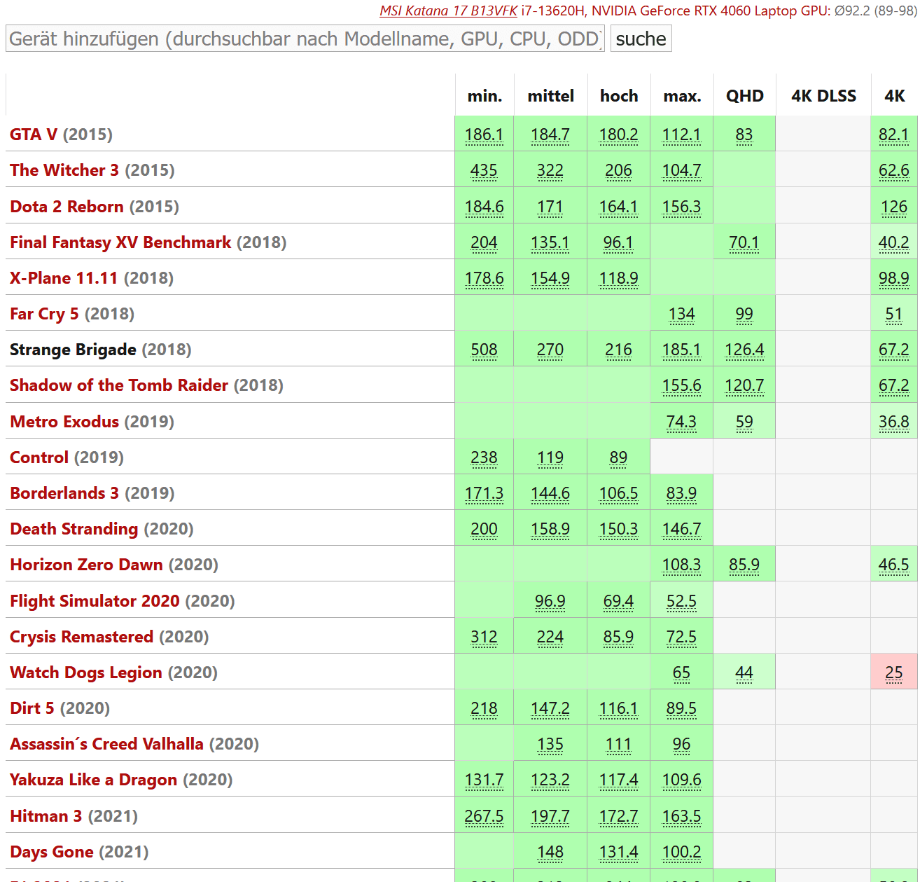The width and height of the screenshot is (920, 882).
Task: Click Control mittel value 119
Action: [x=550, y=457]
